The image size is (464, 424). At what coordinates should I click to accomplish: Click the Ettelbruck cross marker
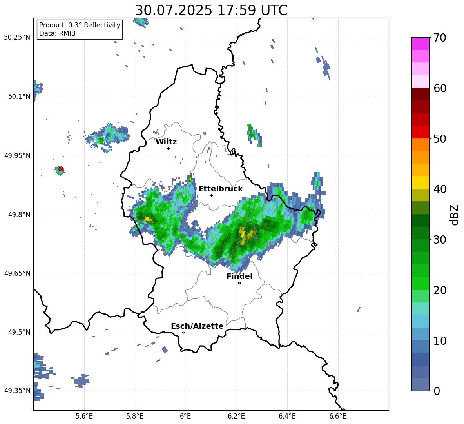coord(211,195)
